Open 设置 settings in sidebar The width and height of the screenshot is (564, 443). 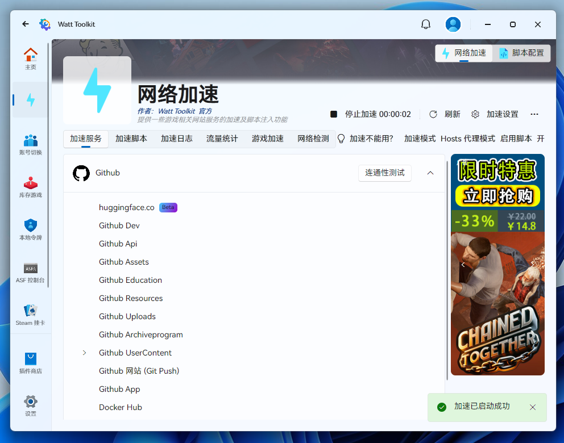(31, 406)
